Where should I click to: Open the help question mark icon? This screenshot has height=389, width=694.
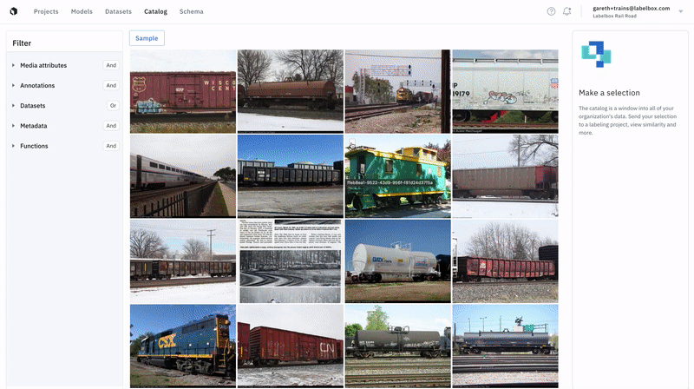coord(551,11)
